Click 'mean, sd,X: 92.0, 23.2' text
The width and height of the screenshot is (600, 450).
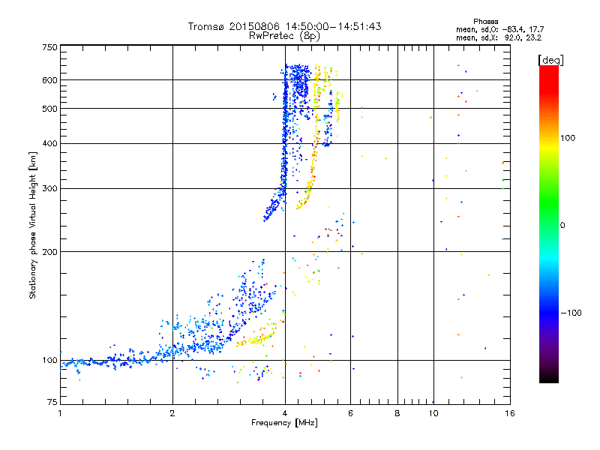499,37
